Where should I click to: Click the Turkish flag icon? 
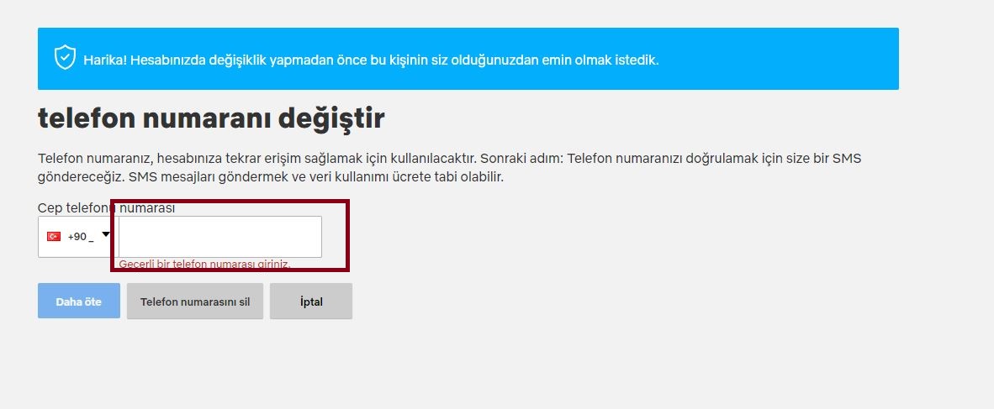click(x=54, y=237)
